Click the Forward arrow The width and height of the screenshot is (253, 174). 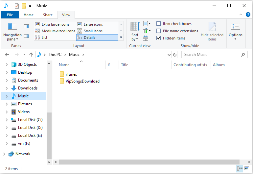coord(16,55)
